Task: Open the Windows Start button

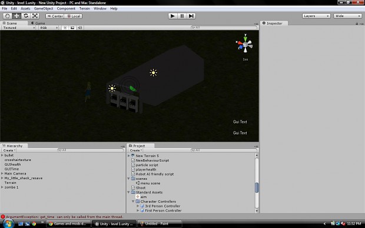Action: point(8,223)
